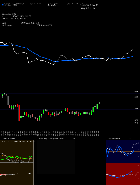The image size is (140, 185).
Task: Click the latest green candlestick on the right
Action: pos(99,103)
